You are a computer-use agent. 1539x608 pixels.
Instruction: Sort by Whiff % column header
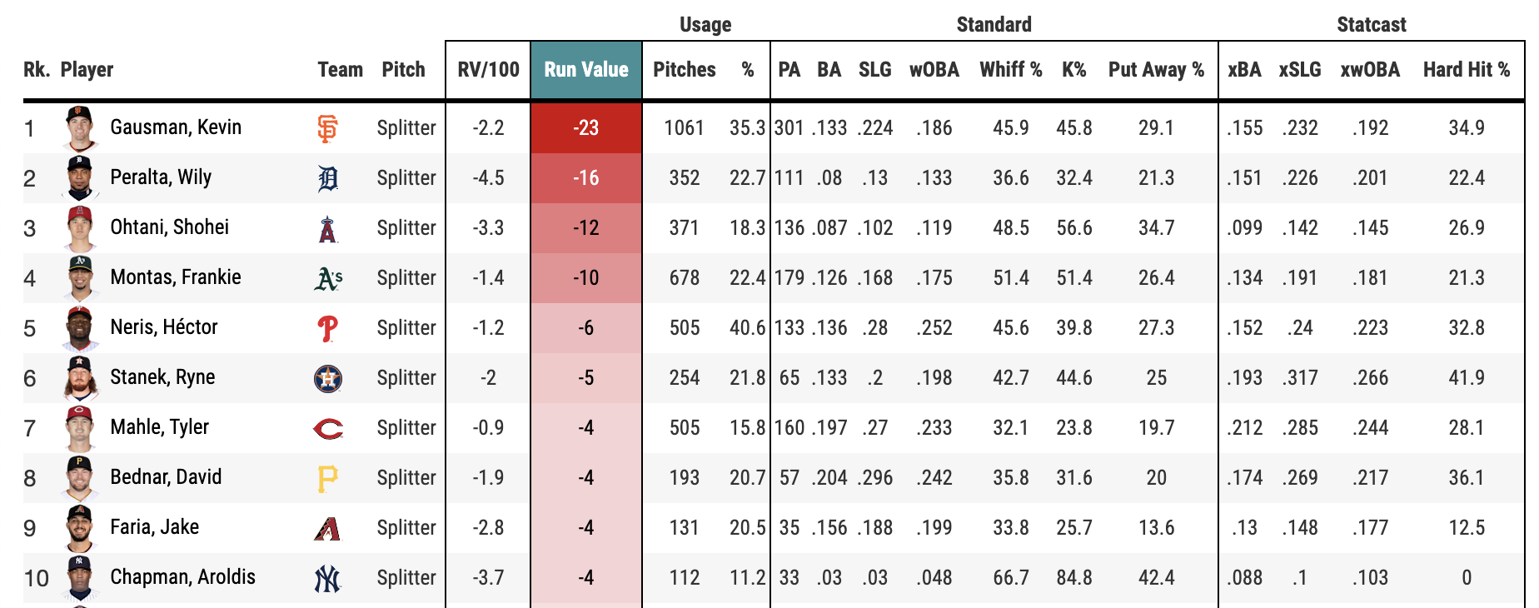1010,70
